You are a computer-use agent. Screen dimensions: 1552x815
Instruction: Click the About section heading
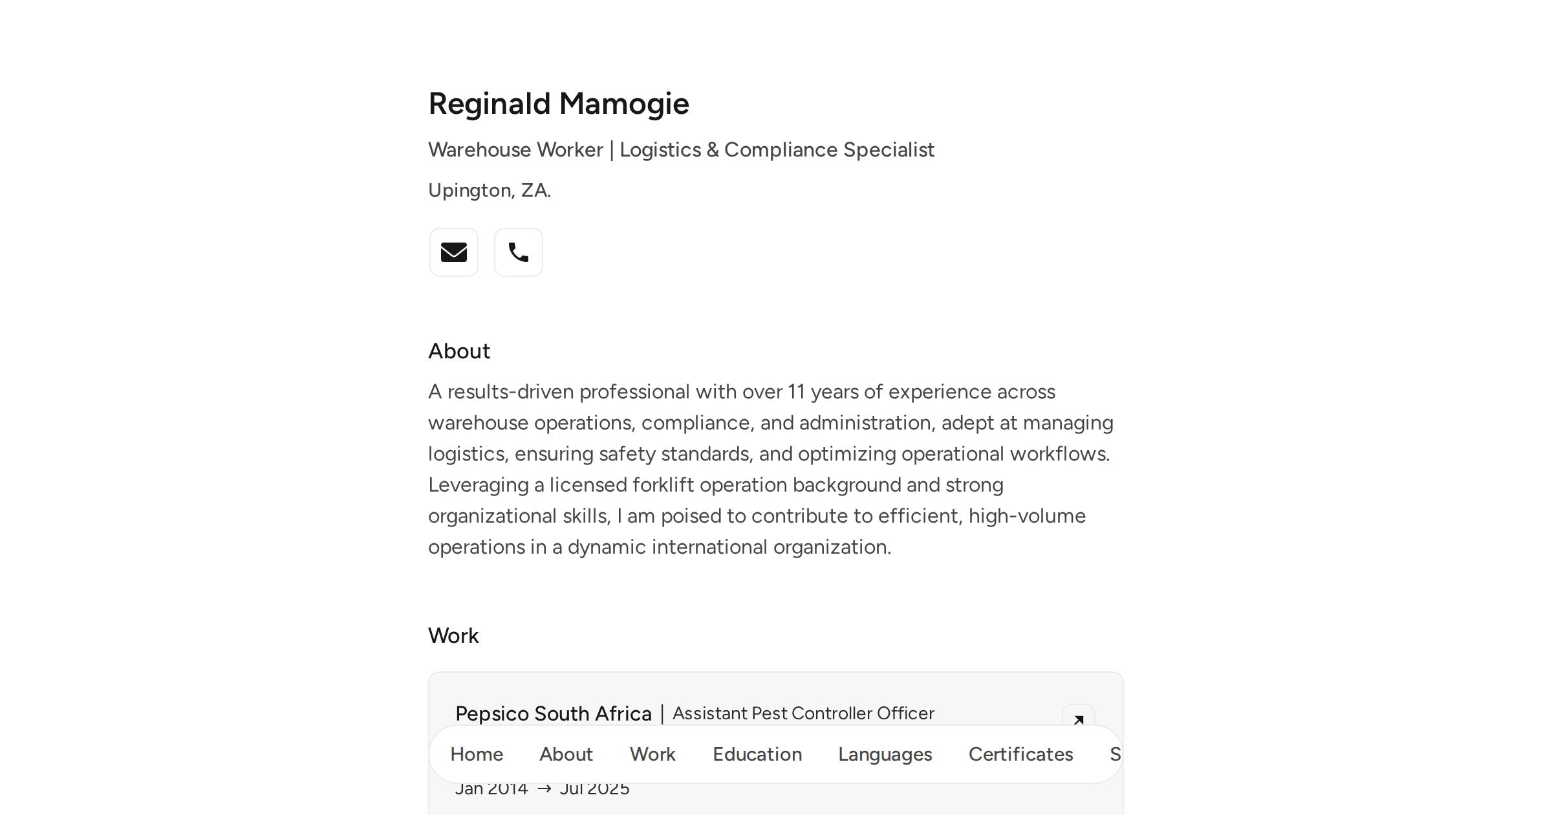click(458, 351)
